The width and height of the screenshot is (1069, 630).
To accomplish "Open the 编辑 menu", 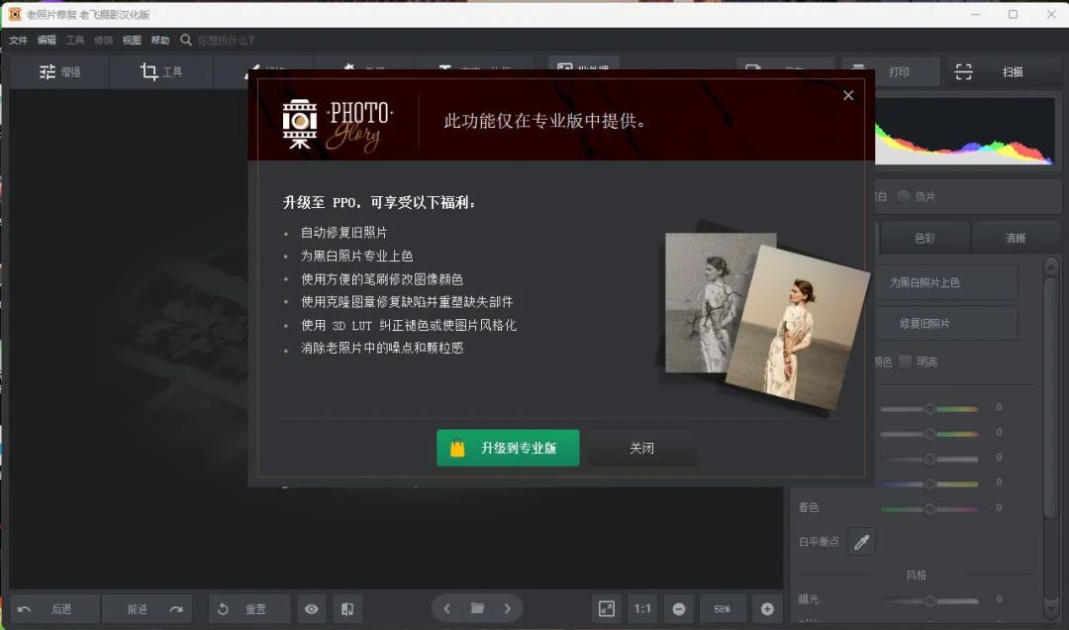I will click(48, 41).
